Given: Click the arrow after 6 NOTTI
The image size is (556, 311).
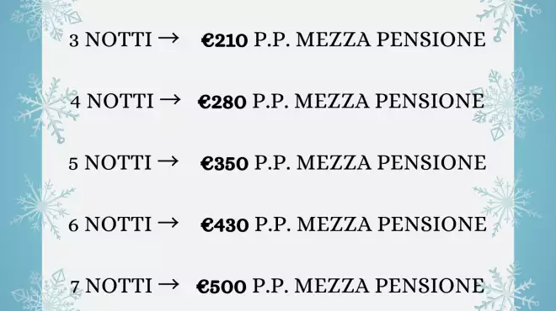Looking at the screenshot, I should (x=168, y=223).
